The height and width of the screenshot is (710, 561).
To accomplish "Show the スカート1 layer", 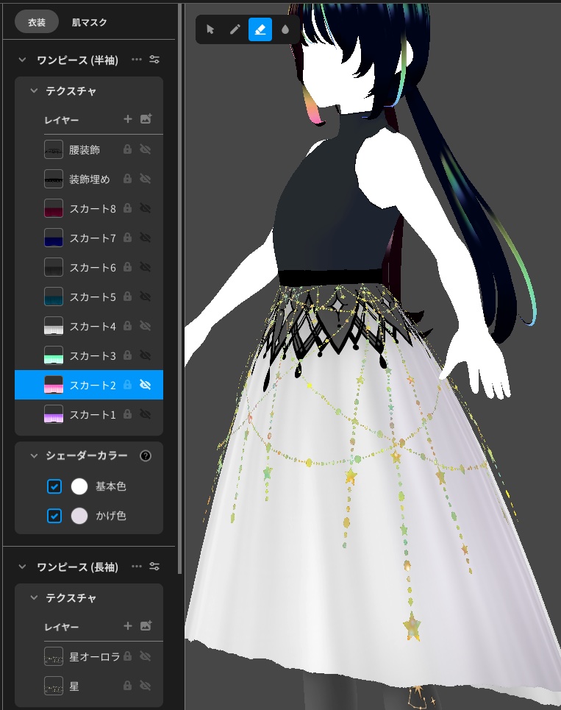I will tap(146, 414).
